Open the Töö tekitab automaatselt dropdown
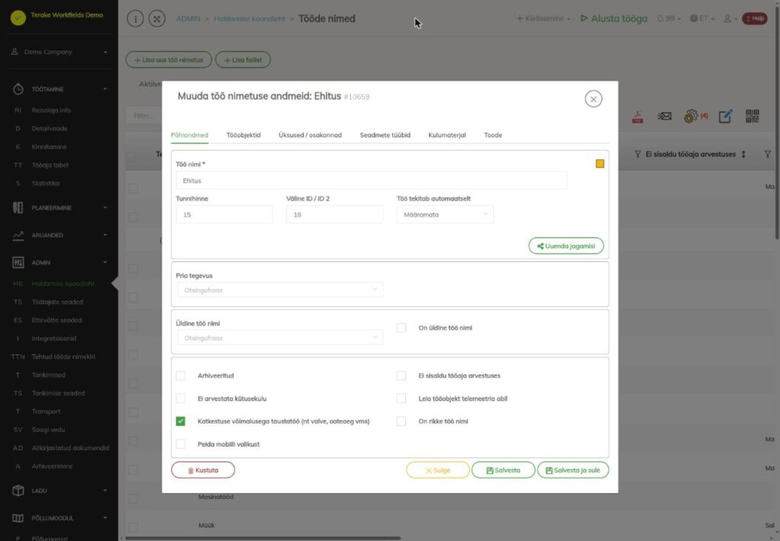Image resolution: width=780 pixels, height=541 pixels. click(445, 215)
